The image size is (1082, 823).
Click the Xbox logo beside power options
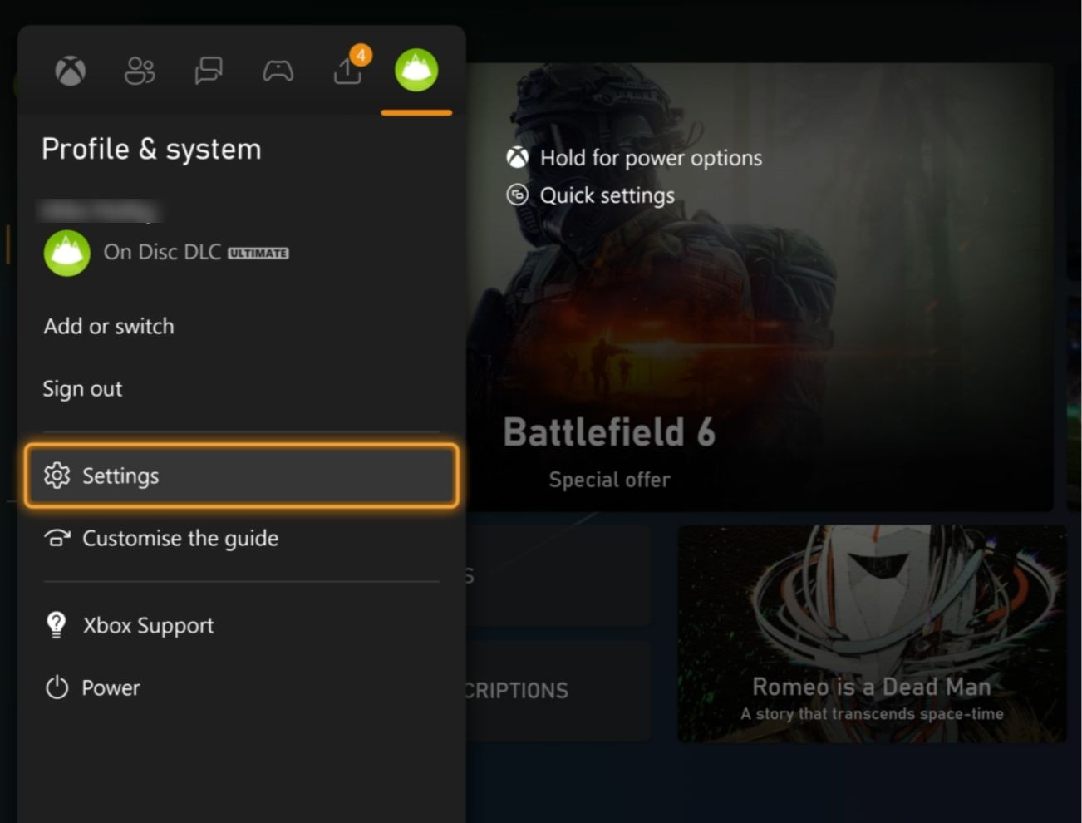[517, 157]
